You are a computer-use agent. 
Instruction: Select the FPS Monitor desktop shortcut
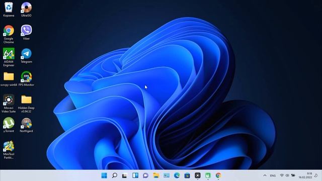click(26, 79)
